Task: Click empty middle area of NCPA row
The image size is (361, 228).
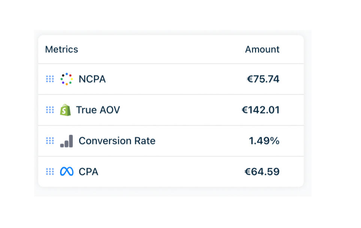Action: point(172,79)
